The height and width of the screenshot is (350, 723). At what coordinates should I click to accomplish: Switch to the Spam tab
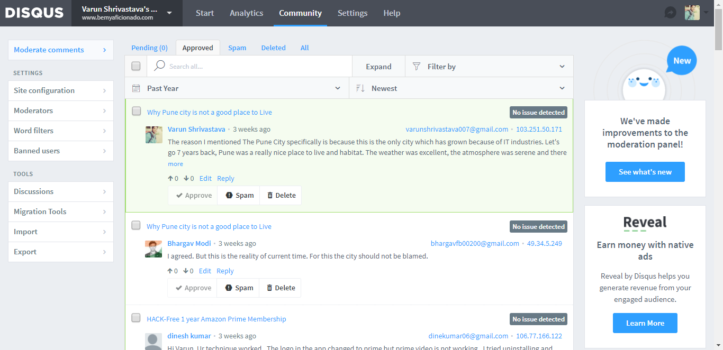[x=237, y=48]
